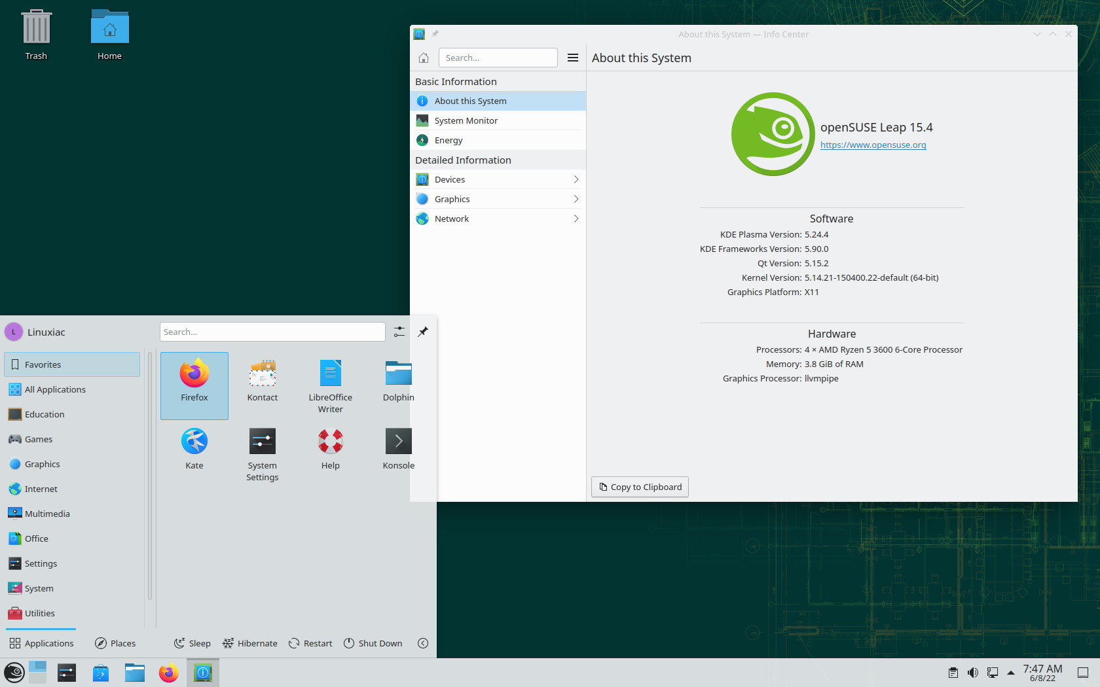
Task: Toggle the Info Center window pin
Action: click(x=435, y=34)
